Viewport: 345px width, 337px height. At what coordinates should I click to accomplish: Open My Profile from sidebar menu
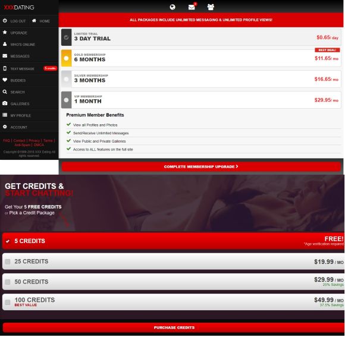[x=21, y=116]
